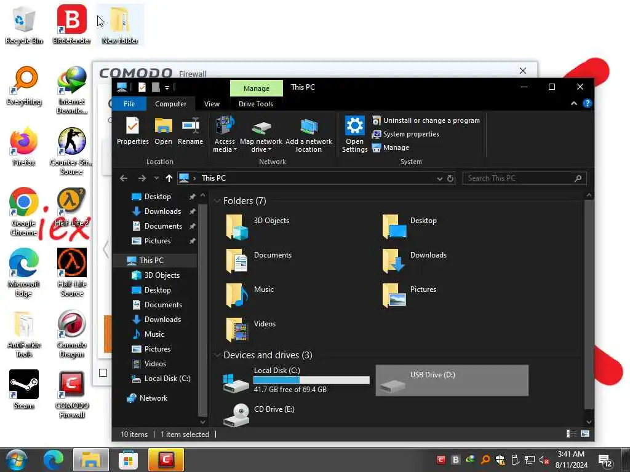Screen dimensions: 630x472
Task: Select the Music folder in main pane
Action: click(x=250, y=295)
